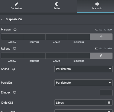Set Relleno unit to EM

pyautogui.click(x=101, y=49)
